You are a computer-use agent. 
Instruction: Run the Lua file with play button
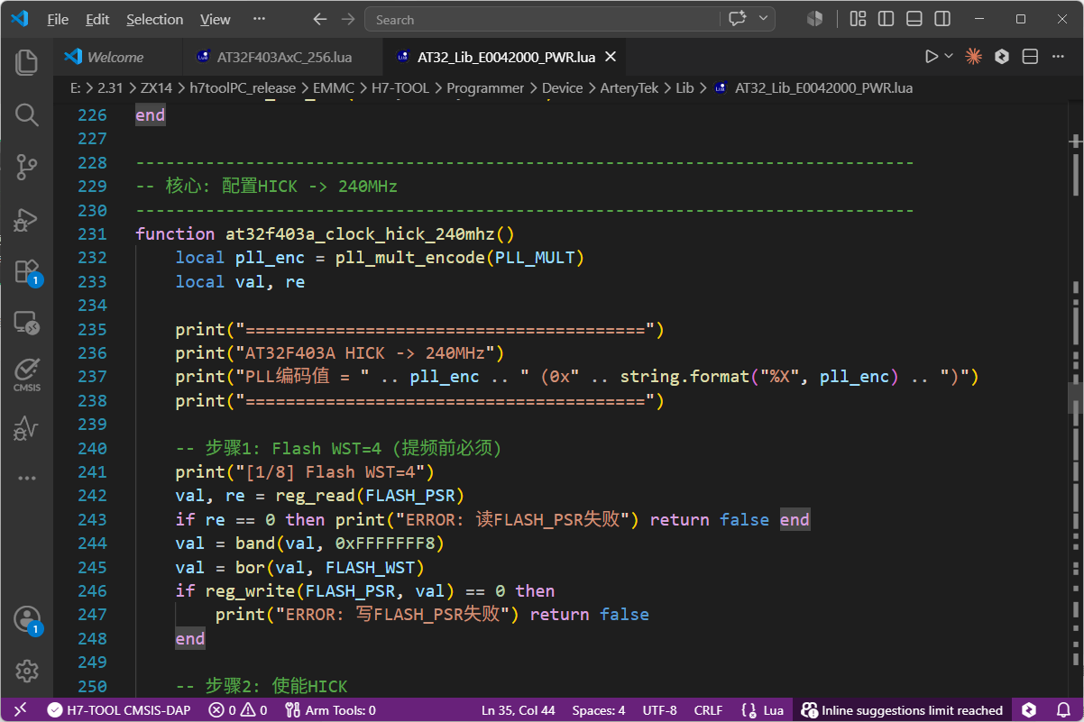click(x=932, y=57)
